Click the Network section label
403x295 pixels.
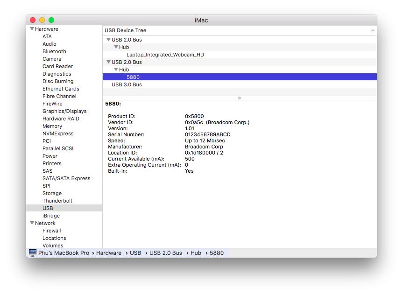pos(45,223)
